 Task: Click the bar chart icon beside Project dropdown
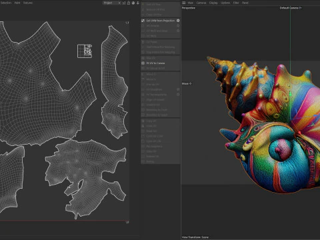tap(124, 3)
